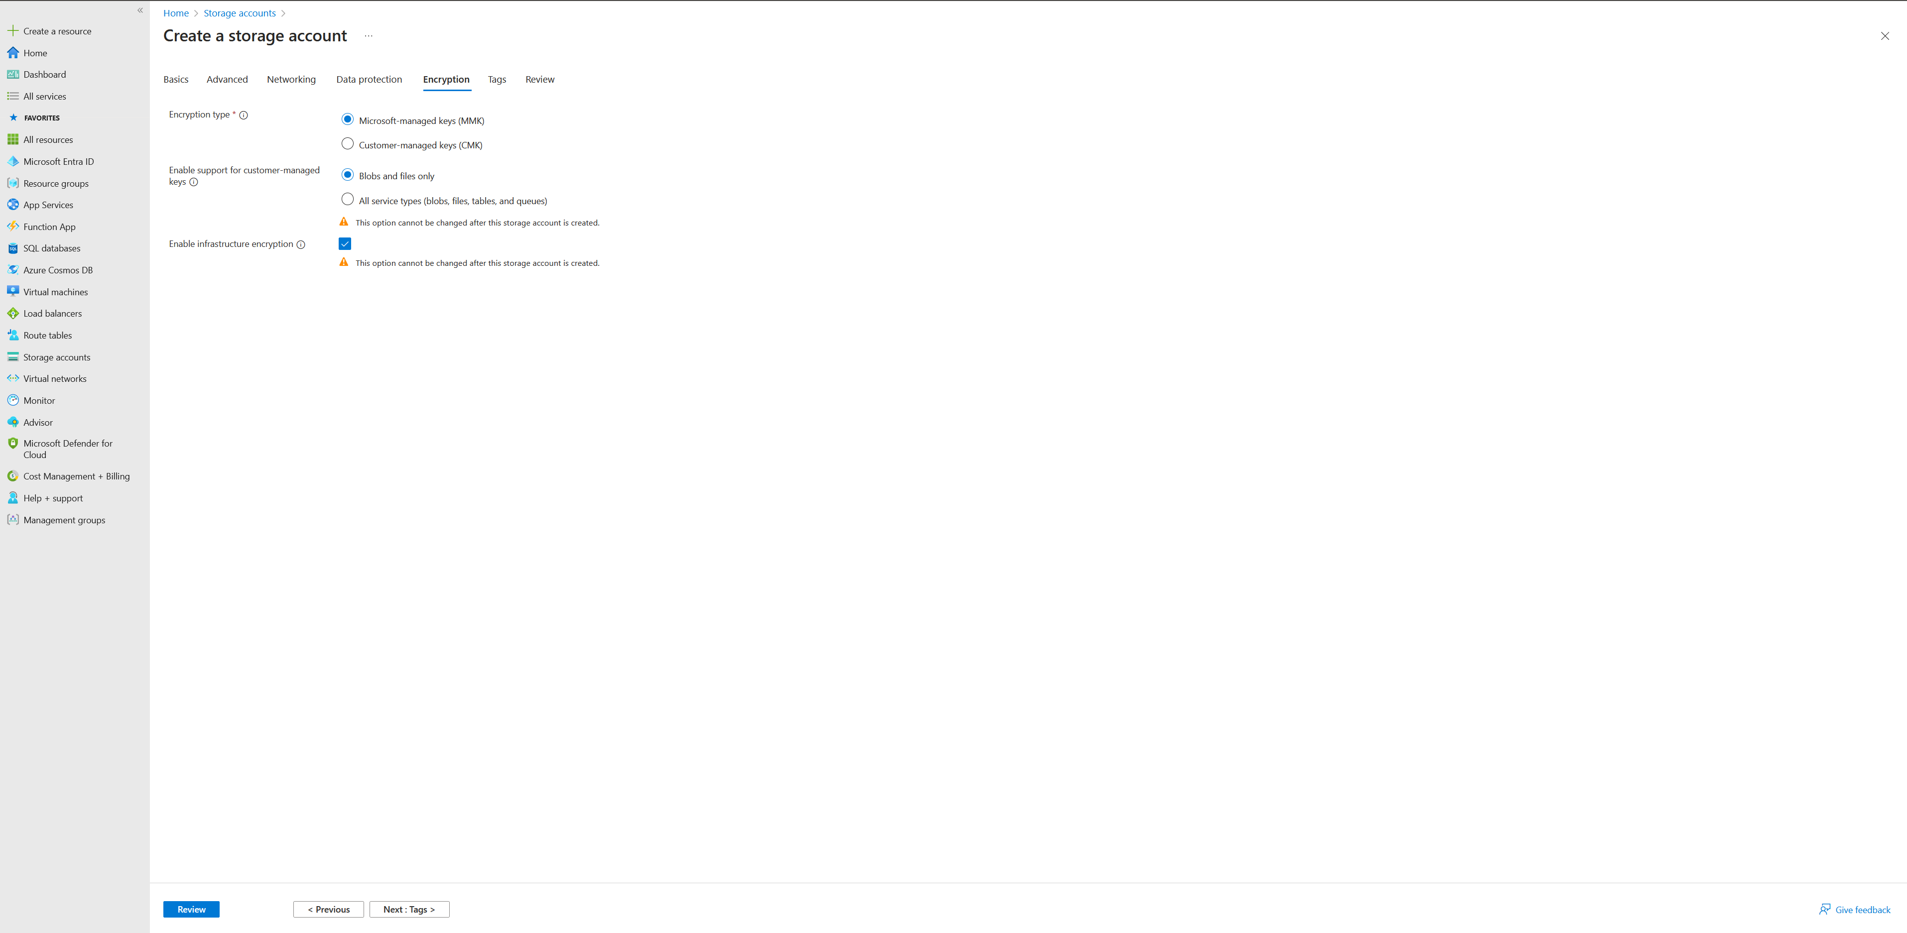Click Next: Tags navigation button
Image resolution: width=1907 pixels, height=933 pixels.
pos(410,909)
